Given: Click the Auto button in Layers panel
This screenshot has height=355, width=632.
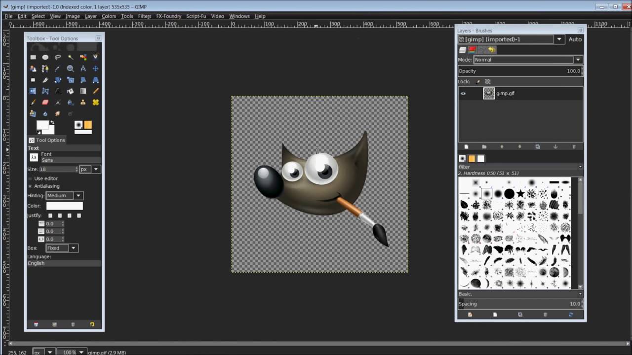Looking at the screenshot, I should click(575, 39).
